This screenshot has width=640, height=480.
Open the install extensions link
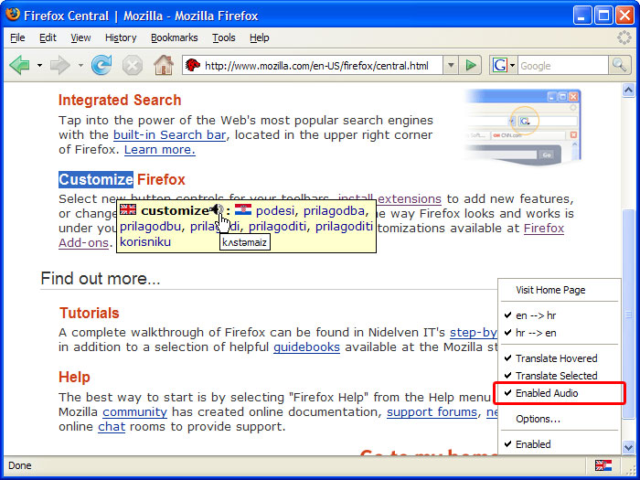pyautogui.click(x=389, y=198)
